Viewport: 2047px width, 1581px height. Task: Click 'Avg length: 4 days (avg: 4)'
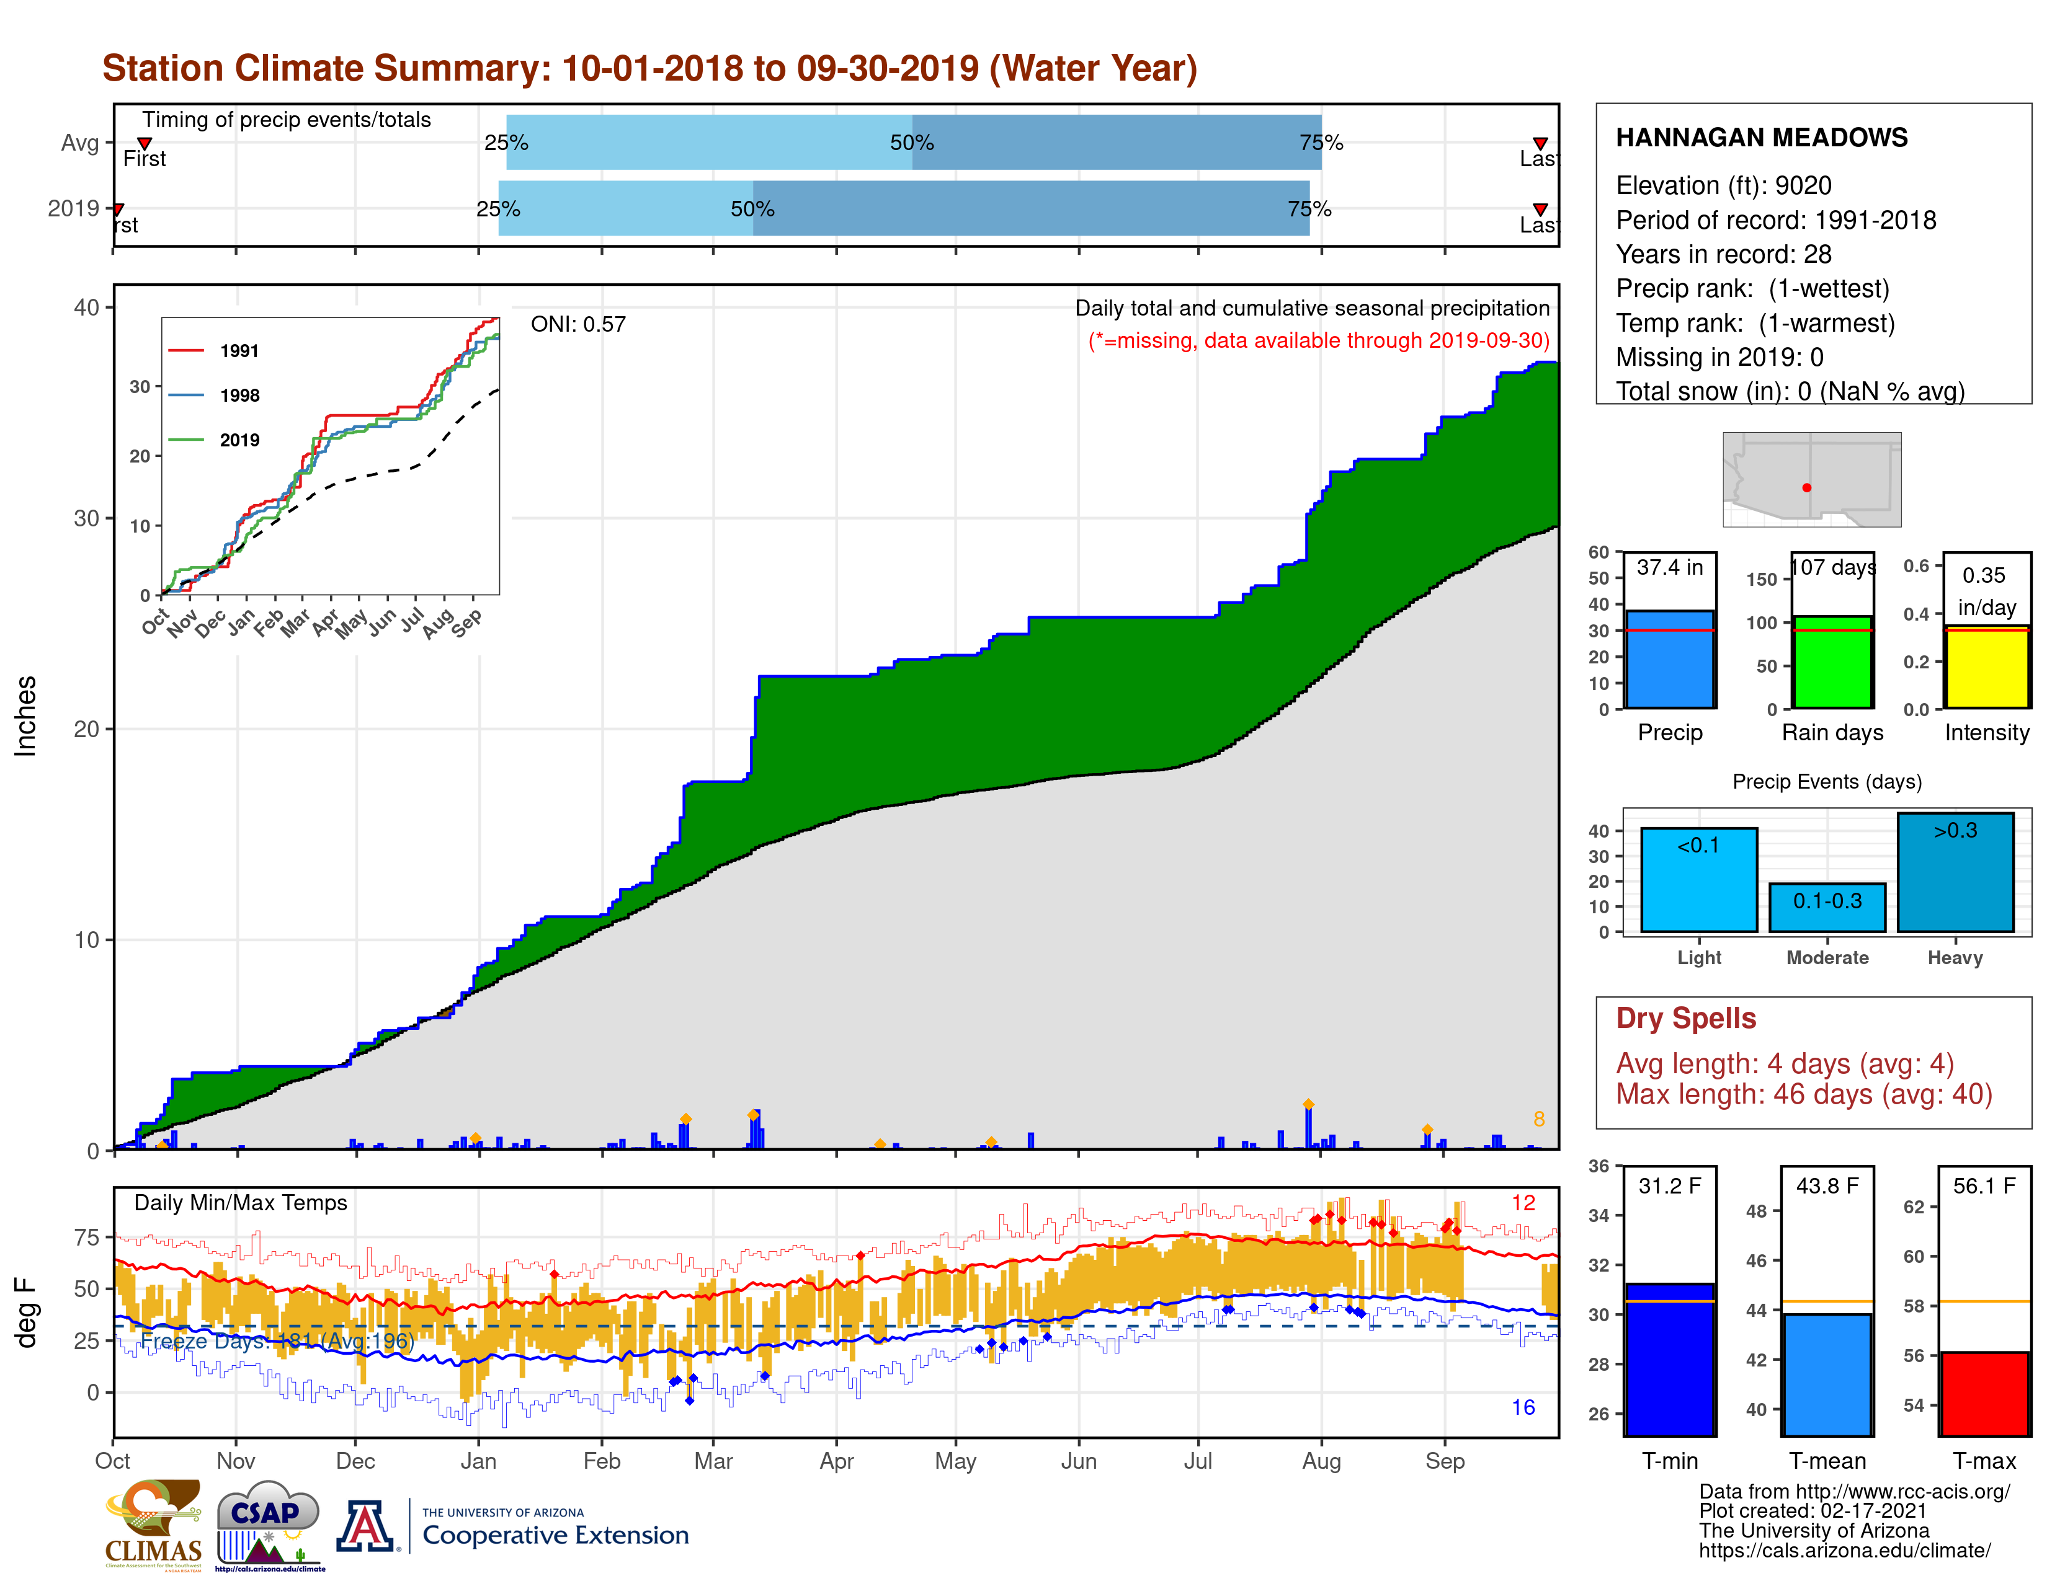point(1785,1064)
